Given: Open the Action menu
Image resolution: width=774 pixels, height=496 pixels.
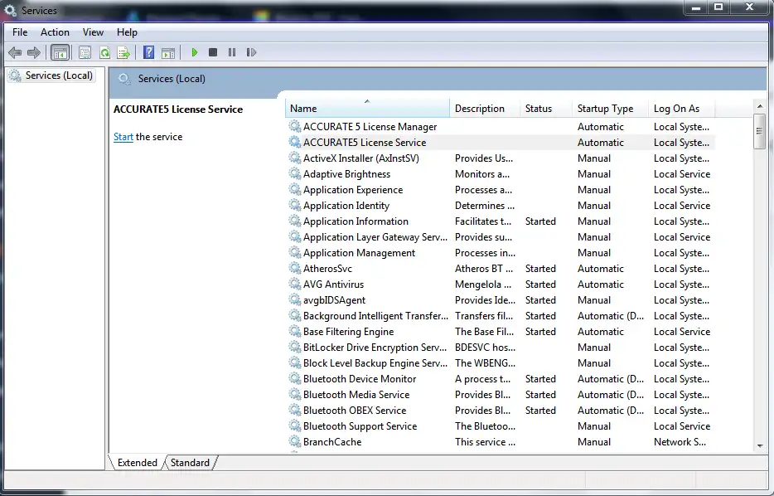Looking at the screenshot, I should [55, 32].
